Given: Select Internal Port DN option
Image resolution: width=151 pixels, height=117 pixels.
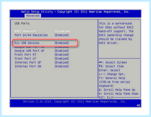Looking at the screenshot, I should pyautogui.click(x=28, y=66).
